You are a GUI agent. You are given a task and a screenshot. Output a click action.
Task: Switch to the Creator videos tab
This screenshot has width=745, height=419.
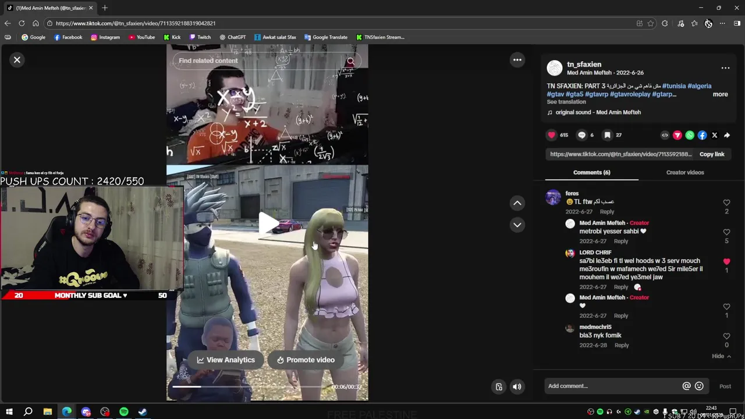point(685,172)
